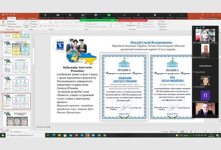
Task: Open Zoom Security options
Action: tap(70, 16)
